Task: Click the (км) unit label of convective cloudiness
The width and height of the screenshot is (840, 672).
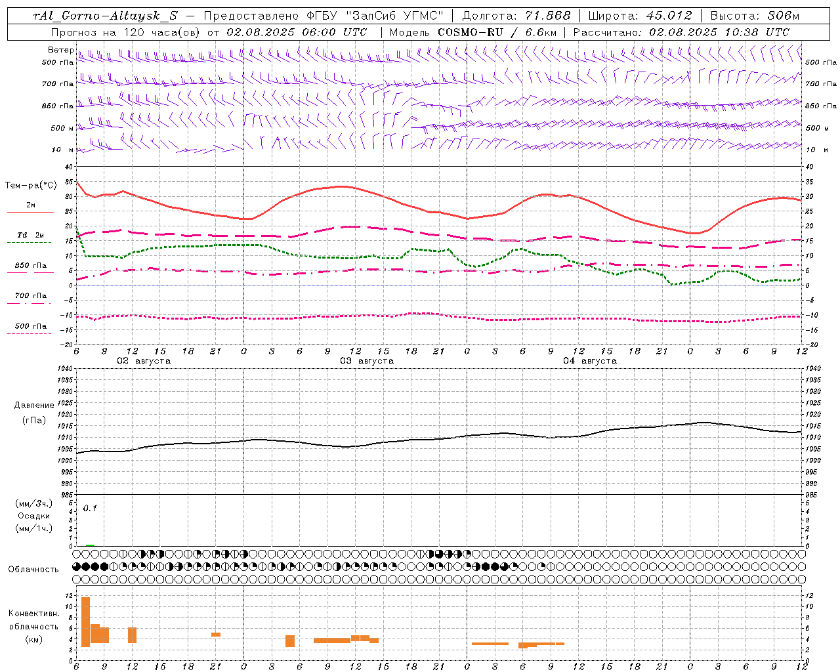Action: point(33,639)
